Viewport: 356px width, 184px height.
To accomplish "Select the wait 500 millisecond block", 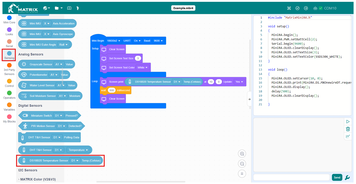I will pos(116,90).
